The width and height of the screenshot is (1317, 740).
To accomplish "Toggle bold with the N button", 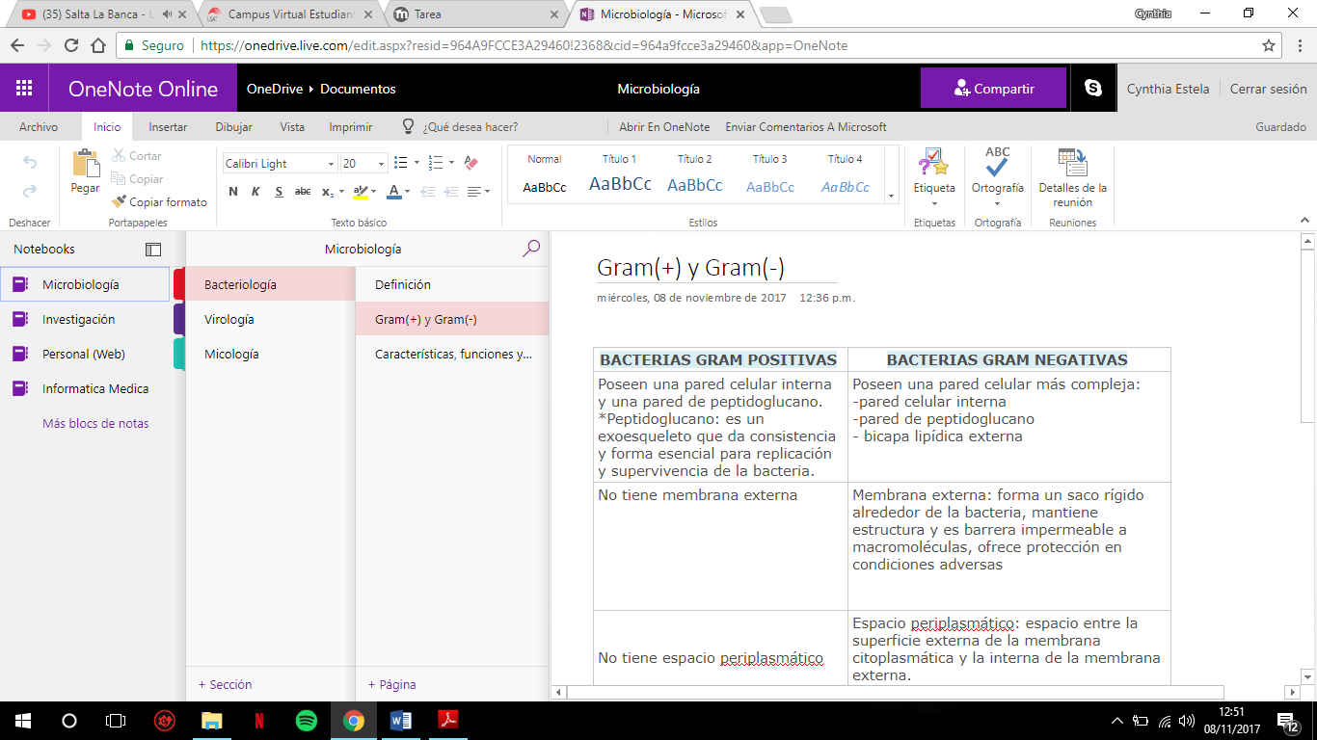I will coord(231,192).
